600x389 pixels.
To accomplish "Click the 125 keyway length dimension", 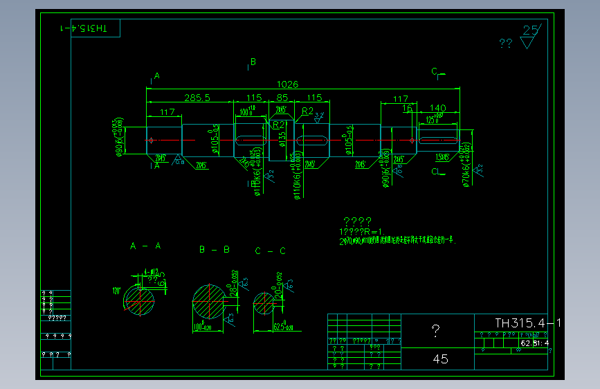I will (435, 118).
